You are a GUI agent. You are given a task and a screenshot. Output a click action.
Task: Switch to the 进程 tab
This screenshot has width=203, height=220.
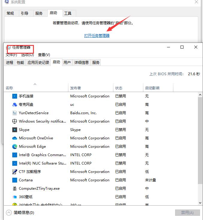tap(10, 62)
